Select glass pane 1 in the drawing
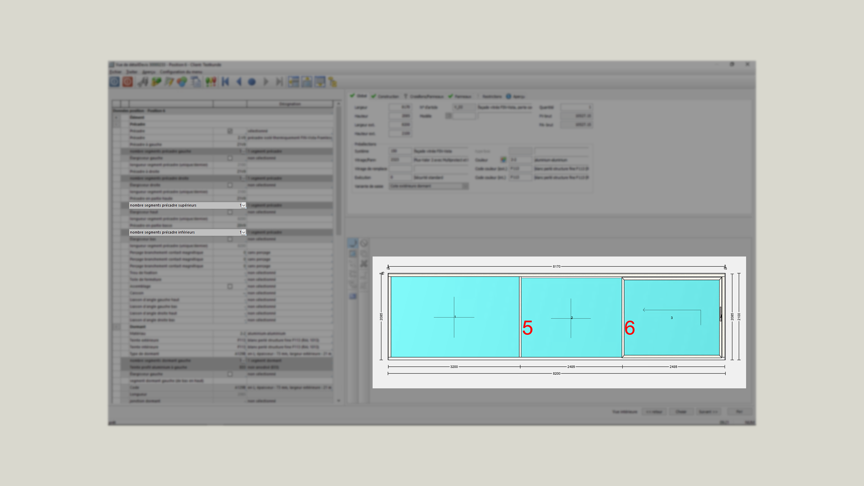The height and width of the screenshot is (486, 864). click(x=454, y=317)
